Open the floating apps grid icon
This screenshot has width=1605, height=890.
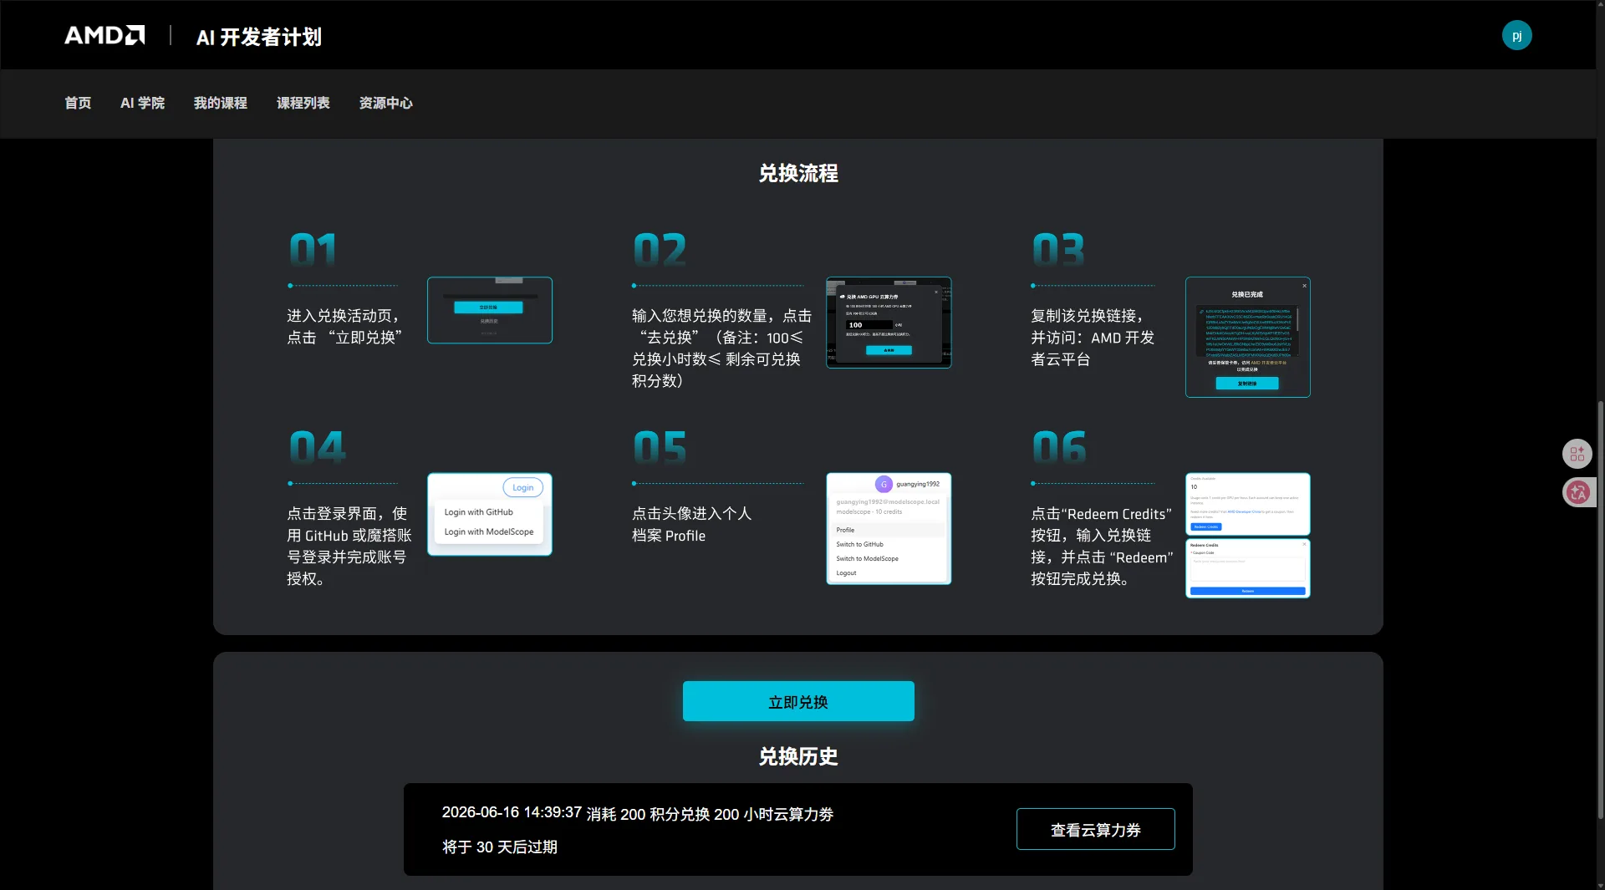(1577, 454)
